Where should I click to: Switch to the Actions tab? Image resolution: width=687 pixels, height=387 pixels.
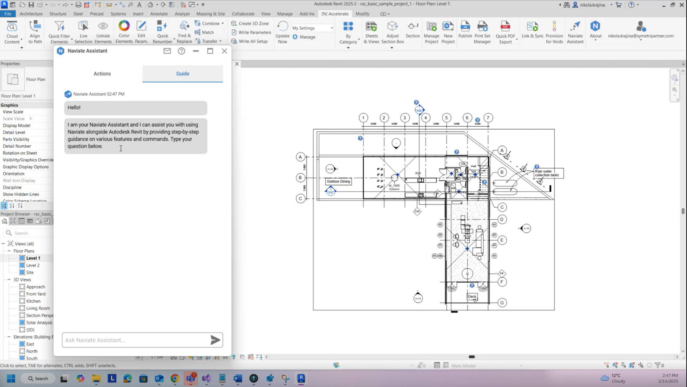[102, 74]
